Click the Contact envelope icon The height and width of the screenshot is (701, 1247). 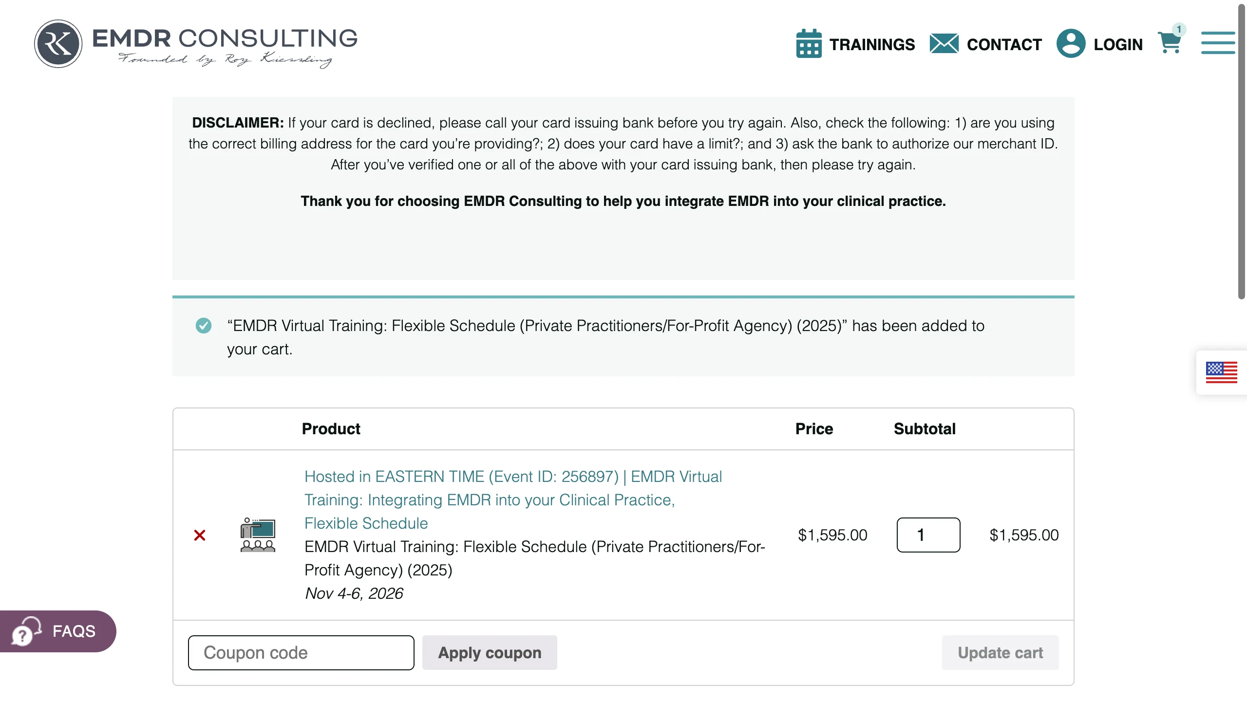point(944,44)
